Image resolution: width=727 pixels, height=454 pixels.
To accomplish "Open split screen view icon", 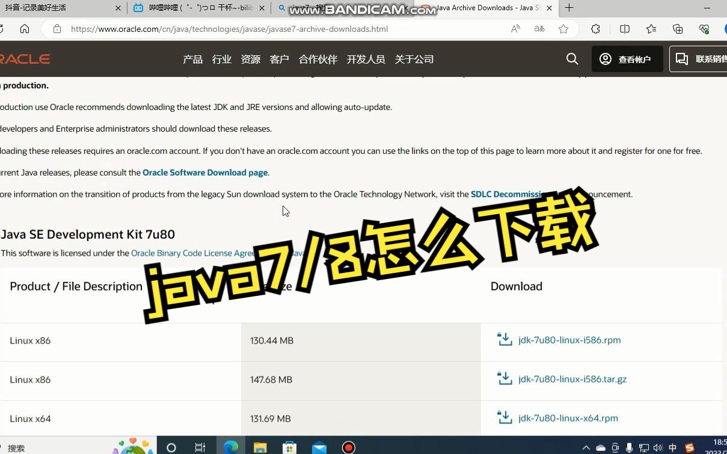I will 625,29.
